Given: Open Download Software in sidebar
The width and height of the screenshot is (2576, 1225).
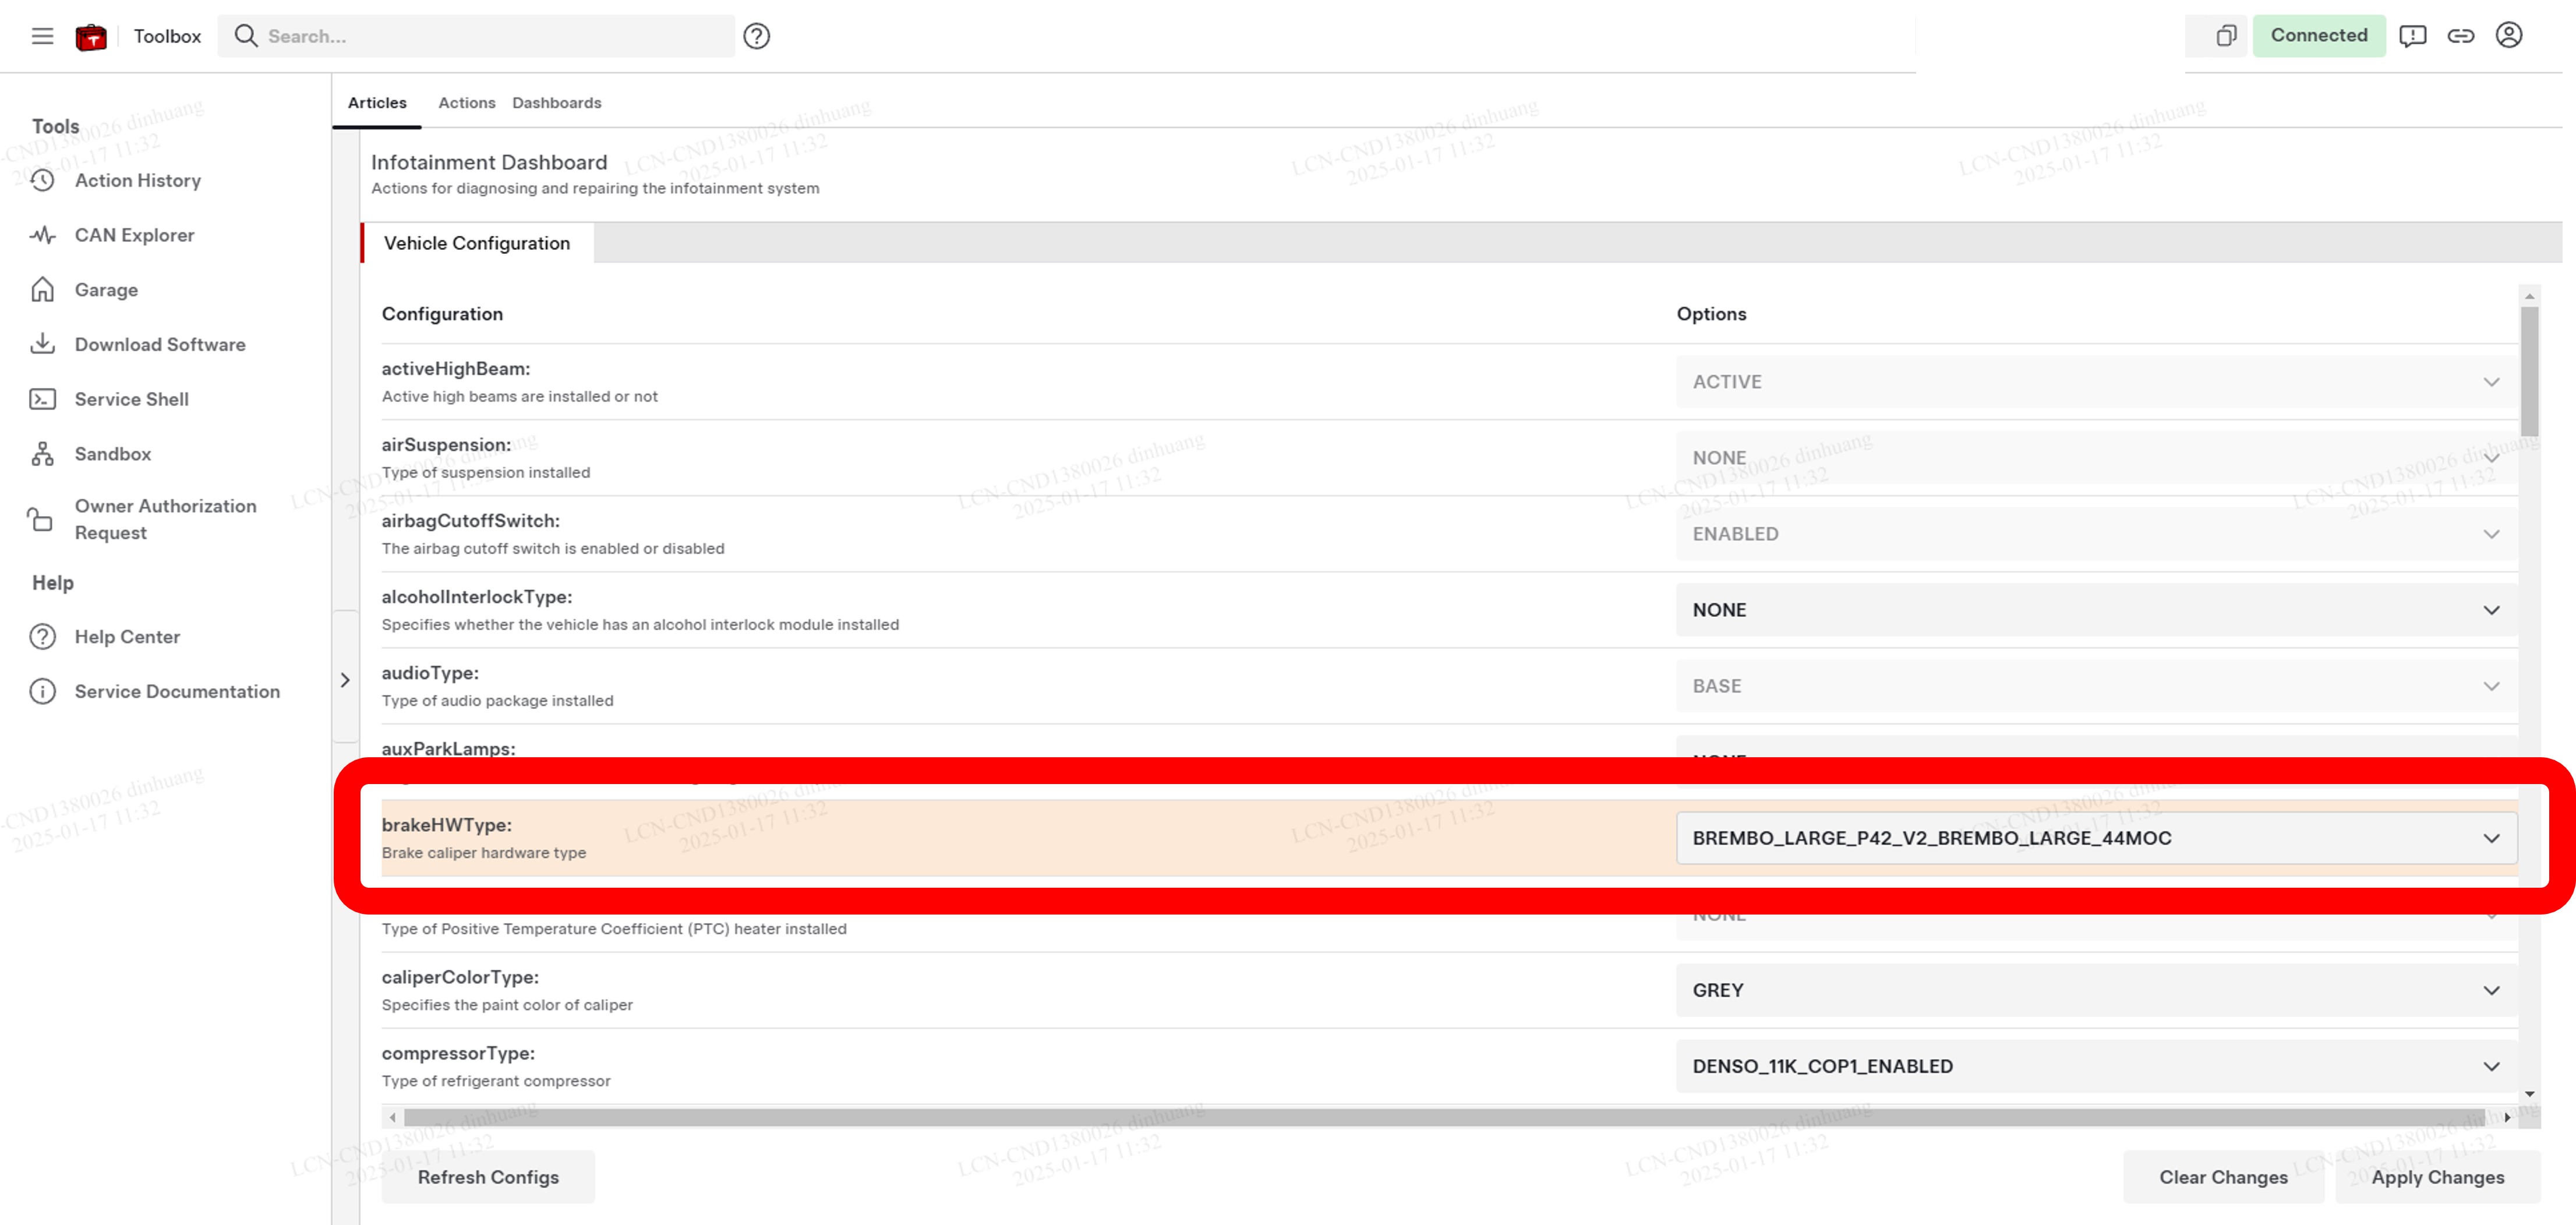Looking at the screenshot, I should point(159,344).
